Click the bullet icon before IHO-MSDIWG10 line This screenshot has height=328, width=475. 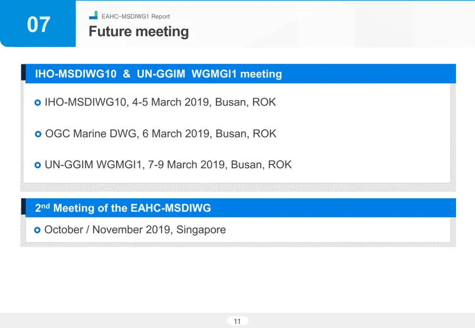click(x=38, y=103)
